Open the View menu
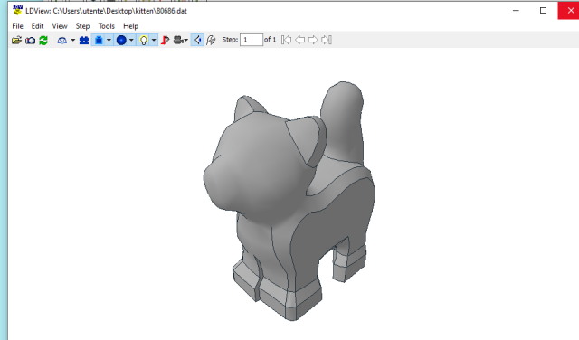 click(60, 26)
